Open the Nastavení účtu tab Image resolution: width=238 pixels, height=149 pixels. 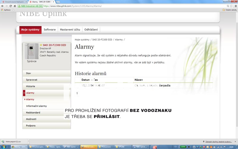pyautogui.click(x=70, y=30)
